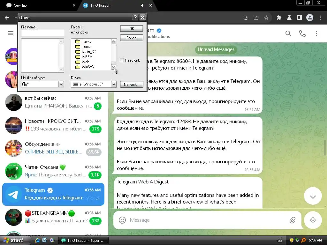Open the вот бы сейчас chat

click(x=53, y=102)
